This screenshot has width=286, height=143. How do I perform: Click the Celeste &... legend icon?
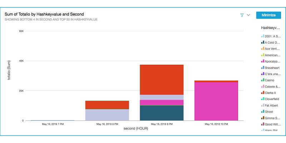pyautogui.click(x=263, y=87)
